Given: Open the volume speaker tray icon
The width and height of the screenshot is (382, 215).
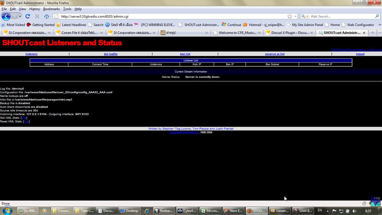Looking at the screenshot, I should click(x=354, y=211).
